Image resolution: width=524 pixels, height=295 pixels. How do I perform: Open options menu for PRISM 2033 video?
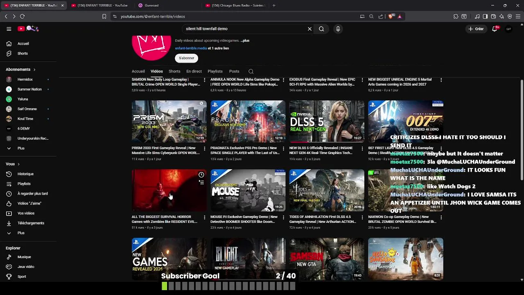click(204, 148)
